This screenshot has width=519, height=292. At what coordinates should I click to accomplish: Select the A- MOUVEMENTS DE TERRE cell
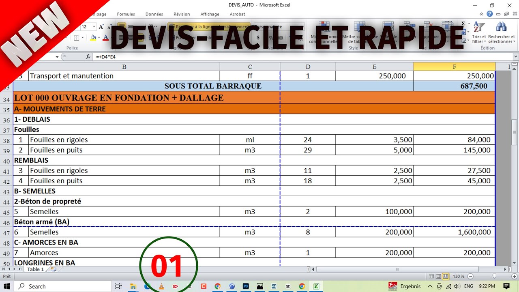[146, 109]
